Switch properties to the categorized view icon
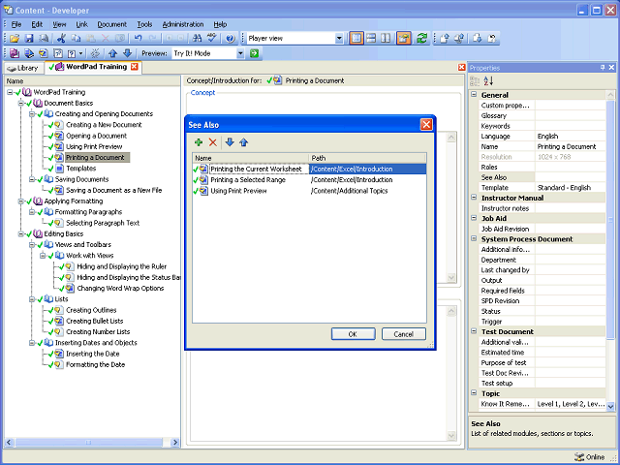 [475, 81]
